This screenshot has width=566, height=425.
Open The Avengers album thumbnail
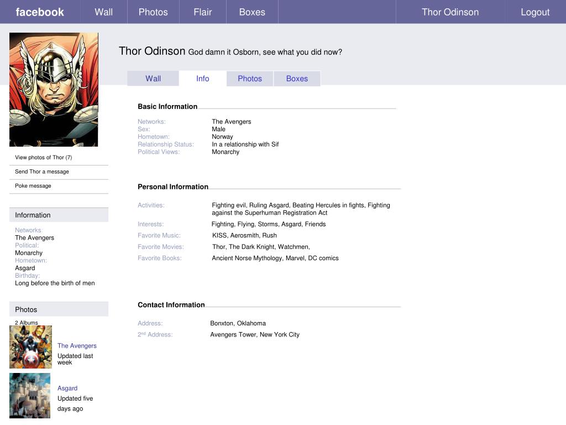click(x=31, y=347)
